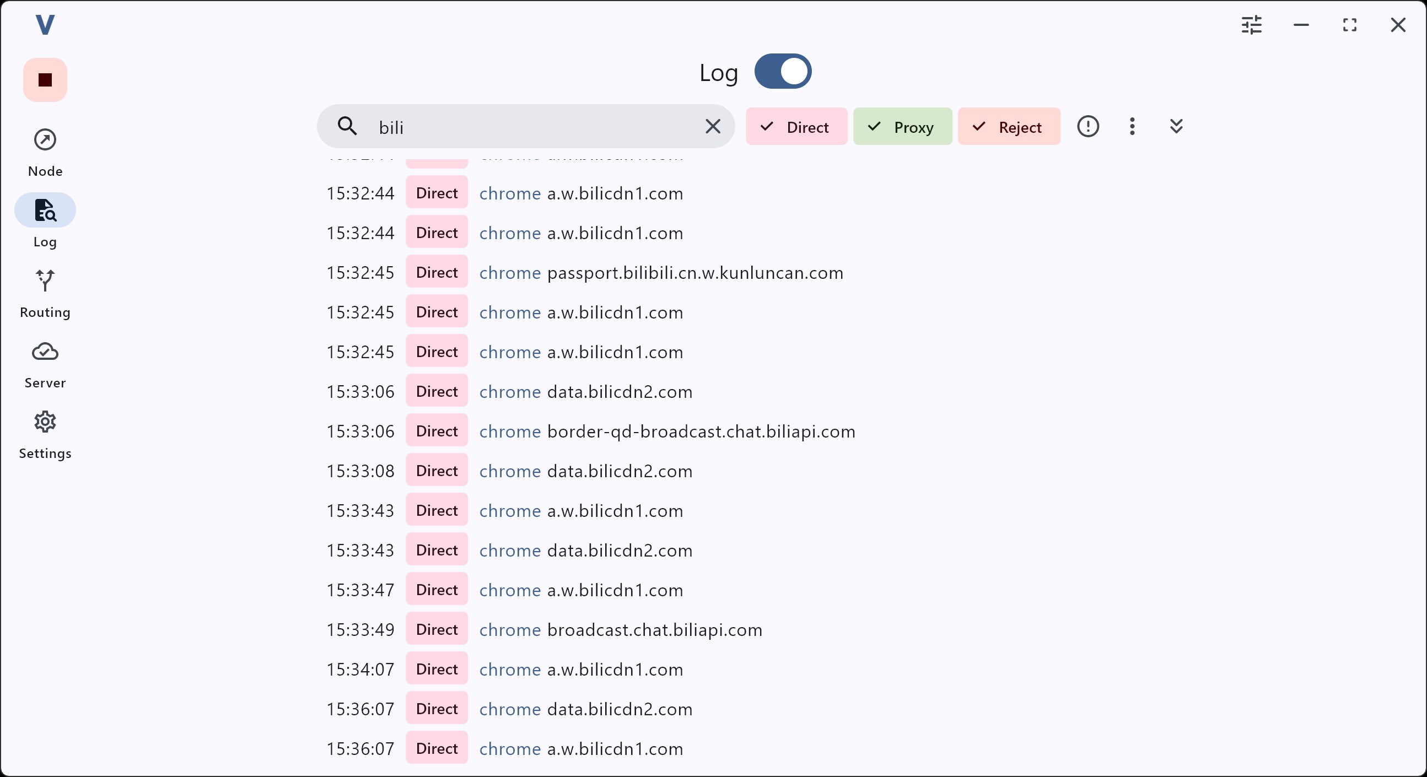Click the exclamation circle info icon
1427x777 pixels.
coord(1088,126)
